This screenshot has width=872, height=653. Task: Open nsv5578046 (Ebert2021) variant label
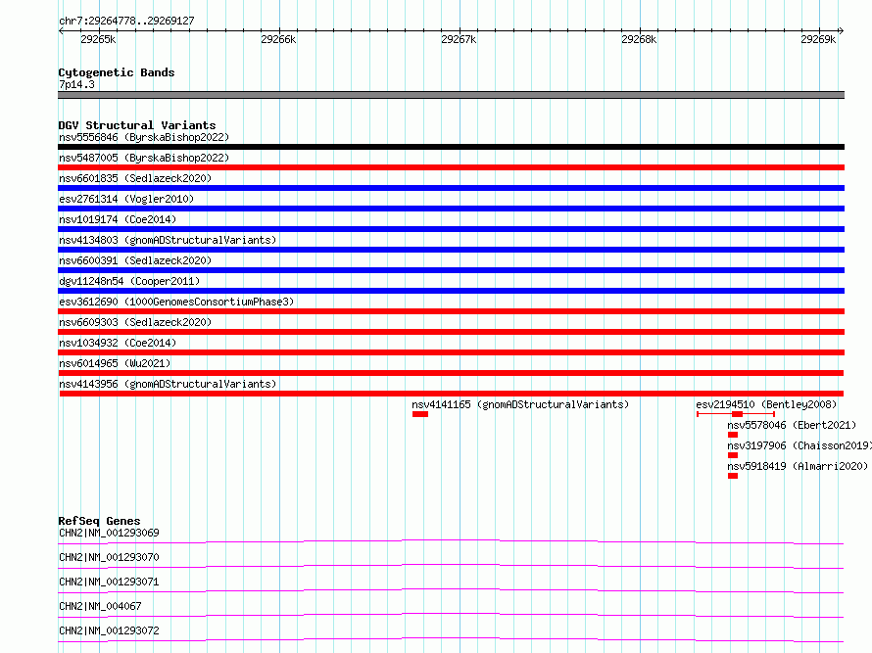pos(792,425)
